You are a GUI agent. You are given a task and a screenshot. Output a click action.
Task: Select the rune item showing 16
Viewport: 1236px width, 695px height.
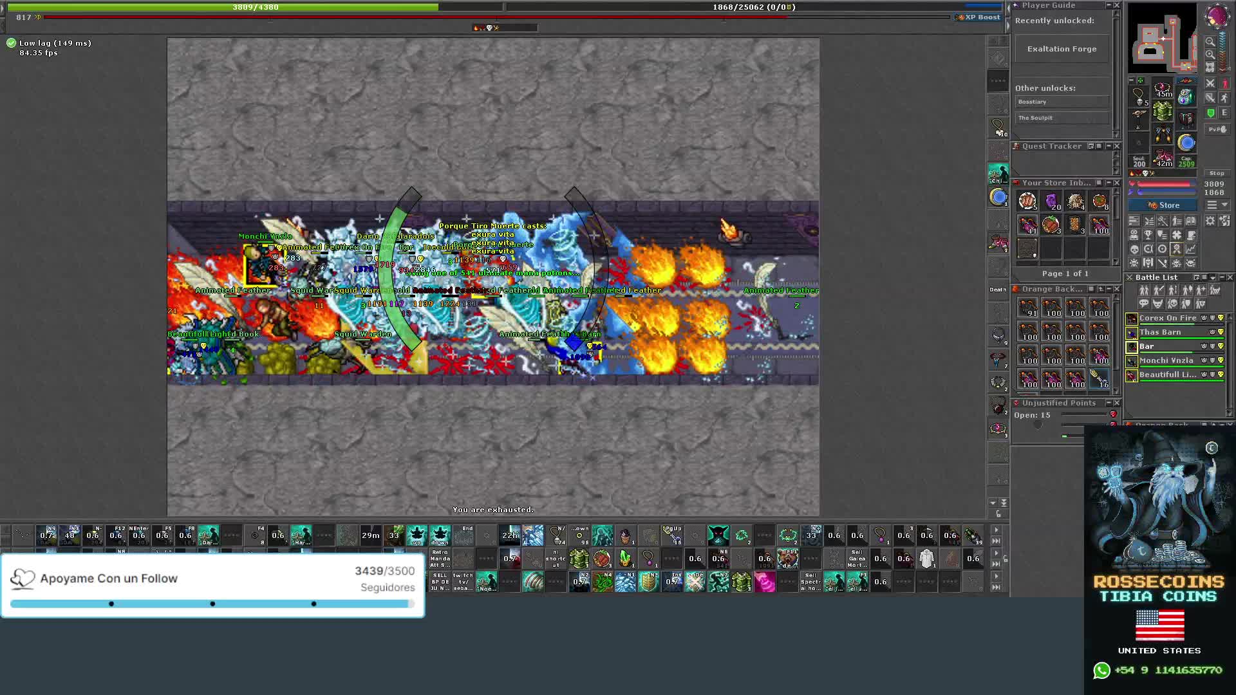(1100, 378)
